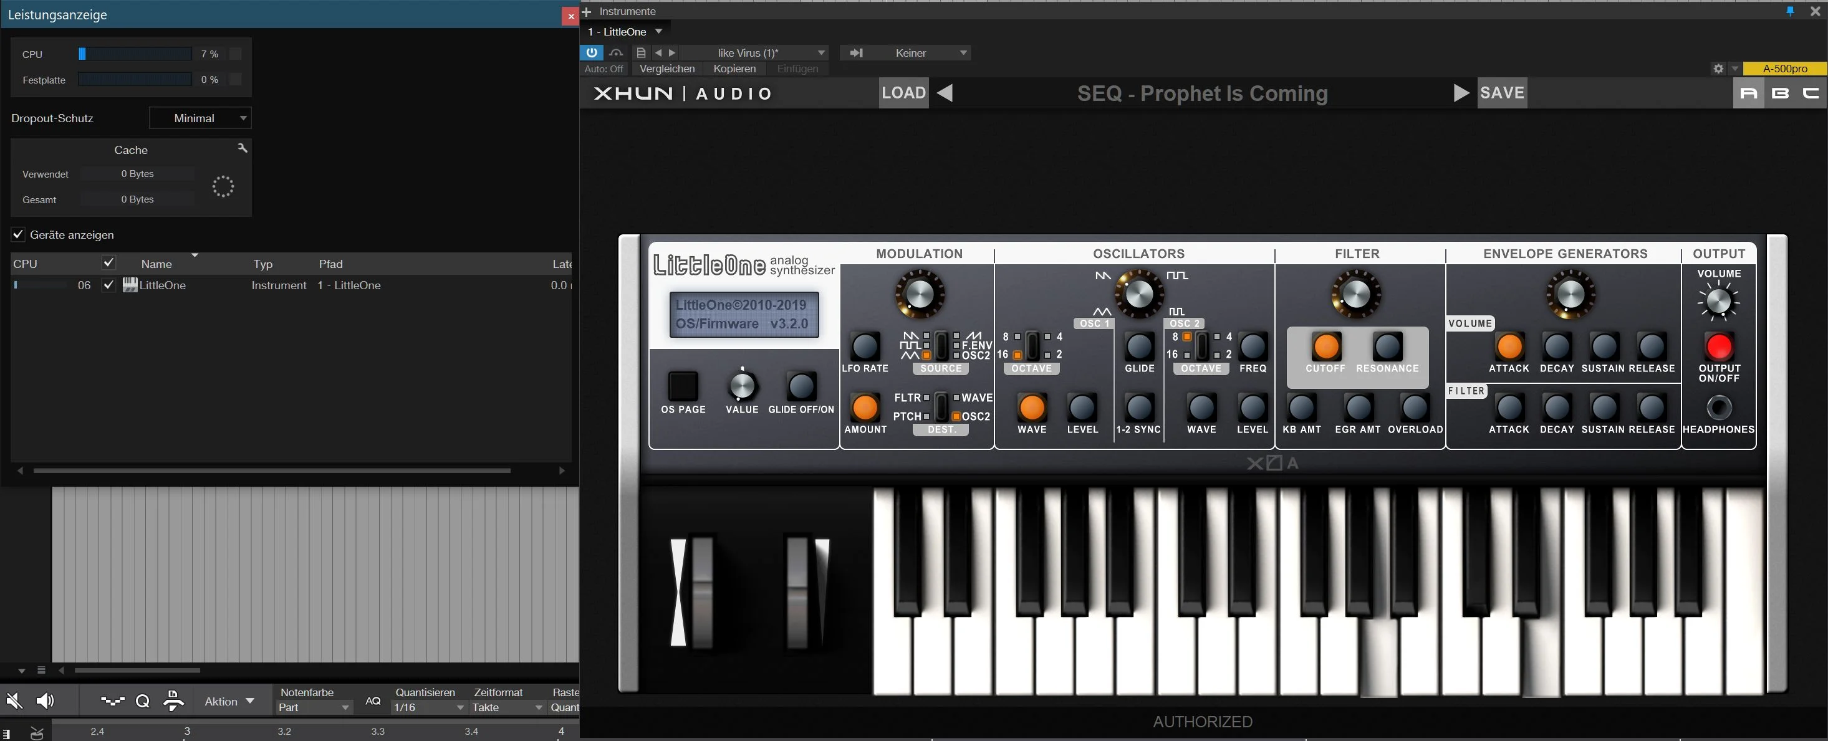This screenshot has width=1828, height=741.
Task: Click the SAVE preset button
Action: (x=1503, y=93)
